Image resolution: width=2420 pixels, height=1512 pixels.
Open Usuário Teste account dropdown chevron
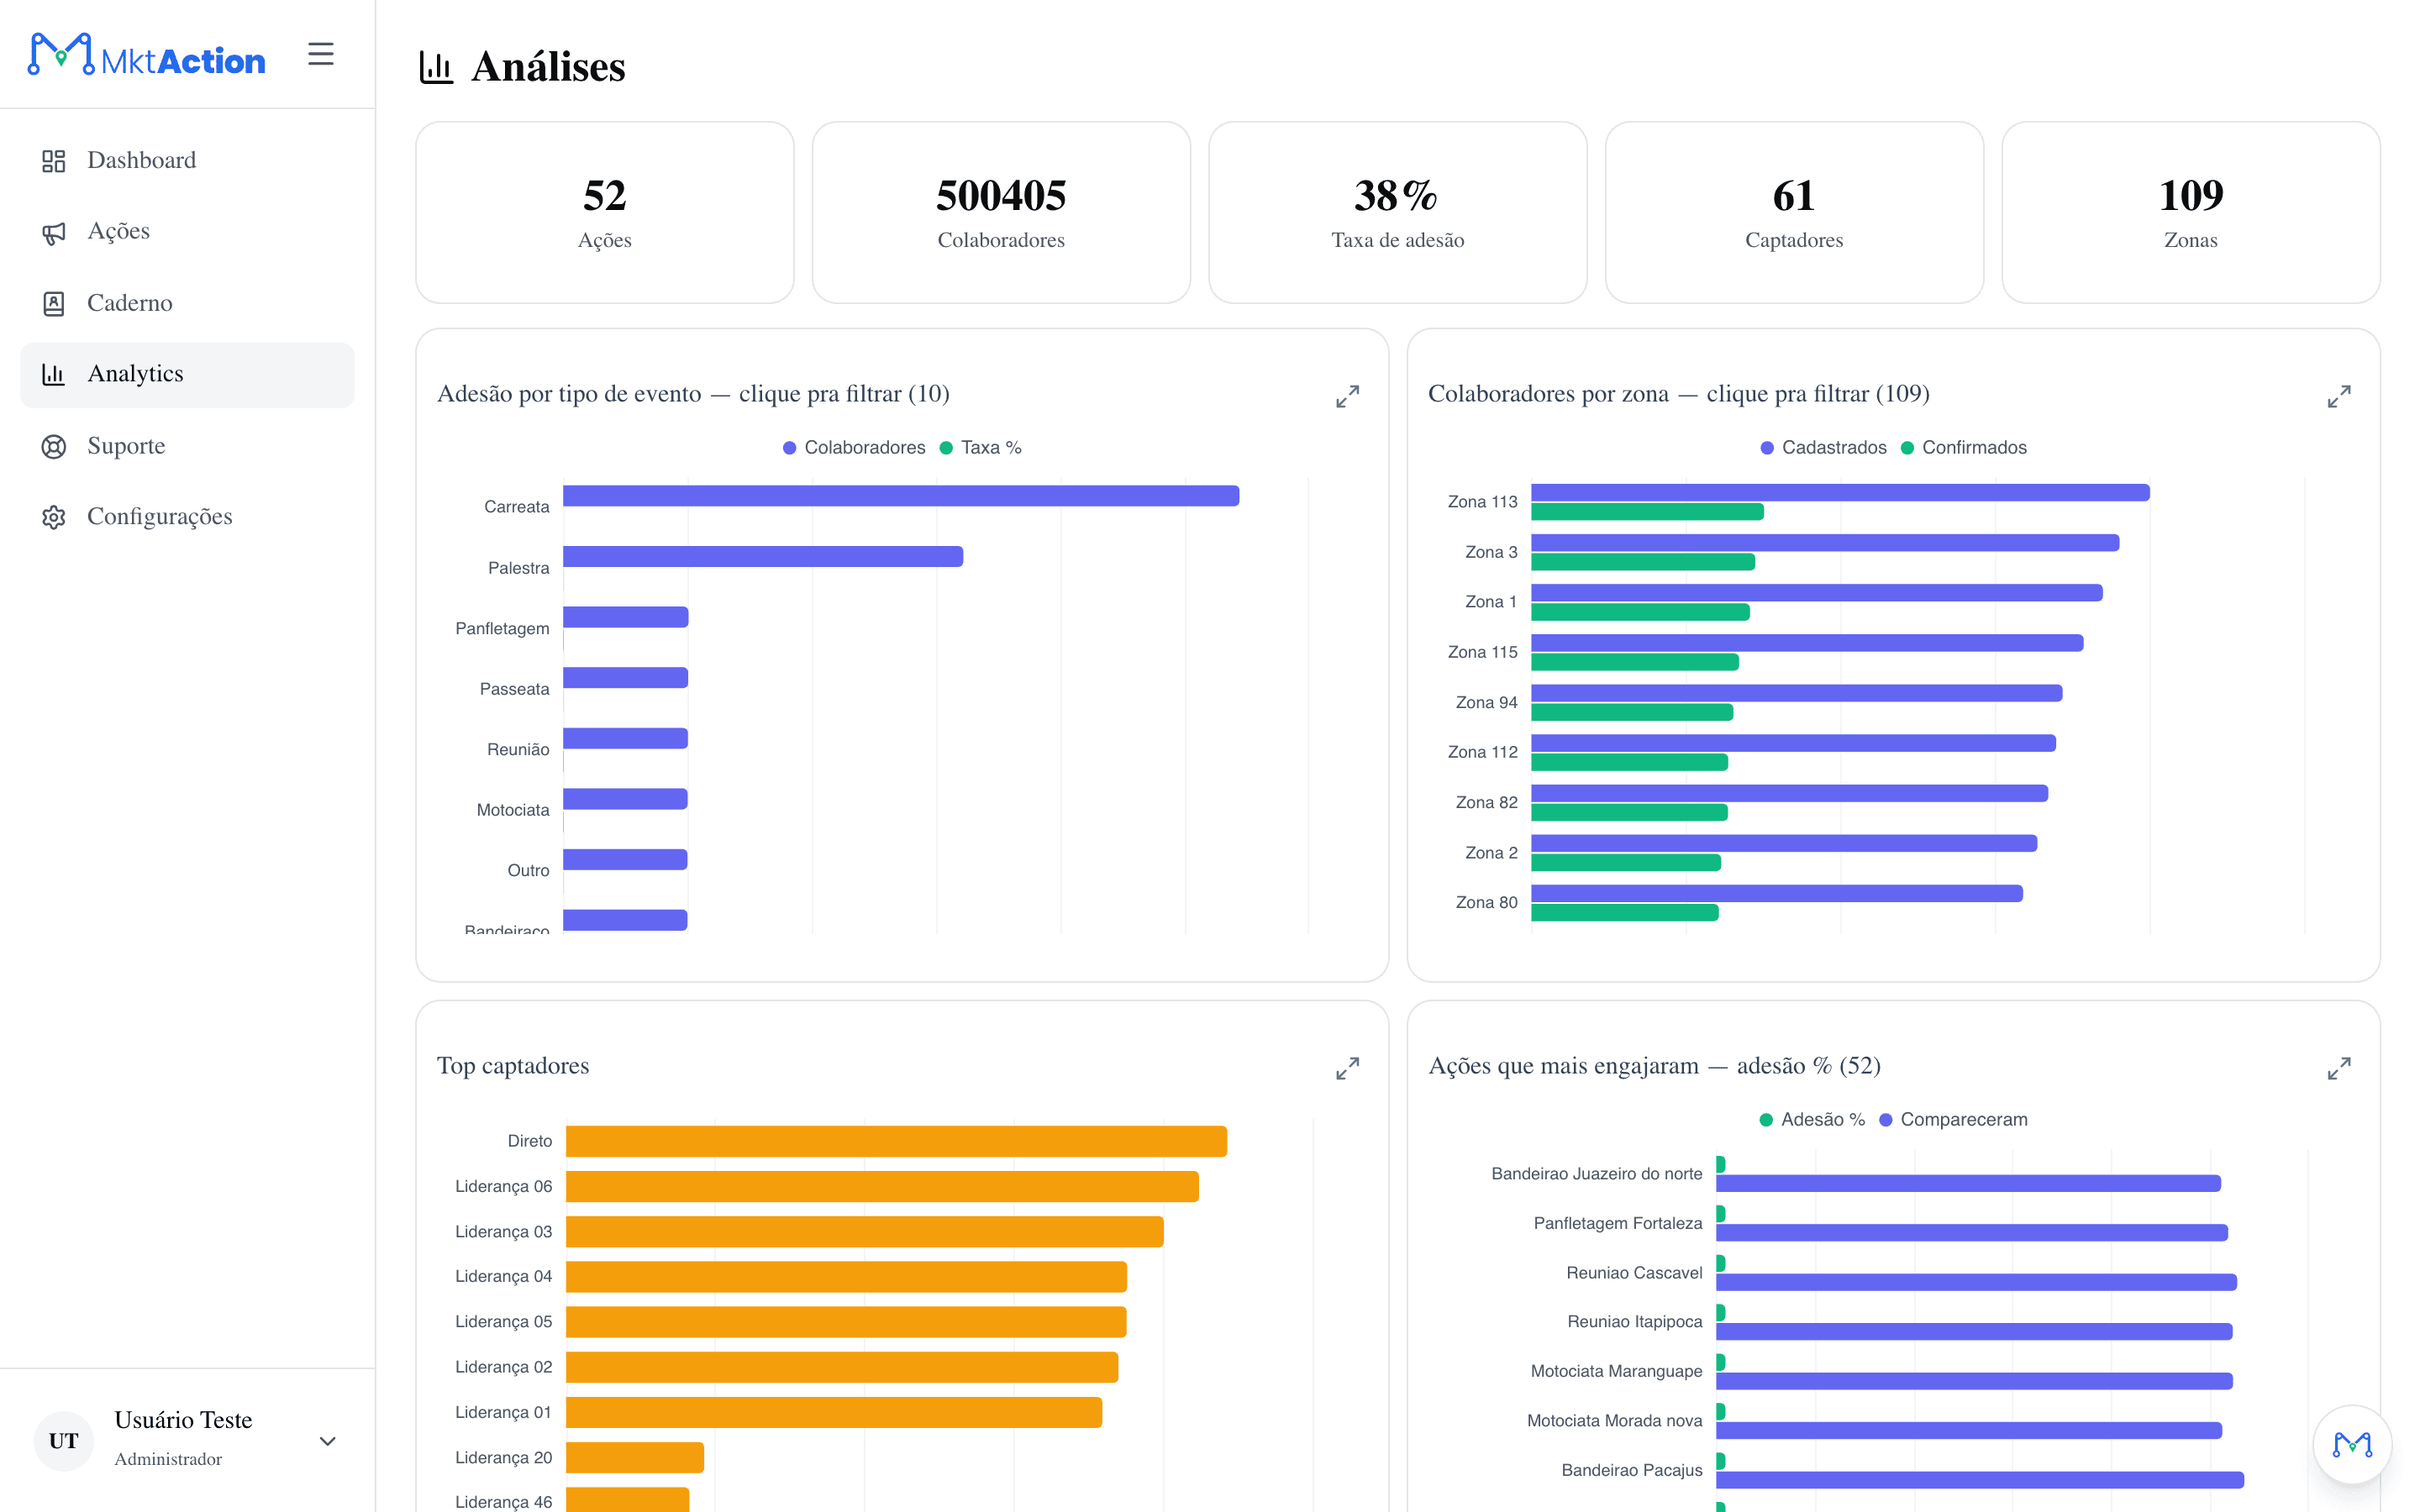[x=327, y=1441]
